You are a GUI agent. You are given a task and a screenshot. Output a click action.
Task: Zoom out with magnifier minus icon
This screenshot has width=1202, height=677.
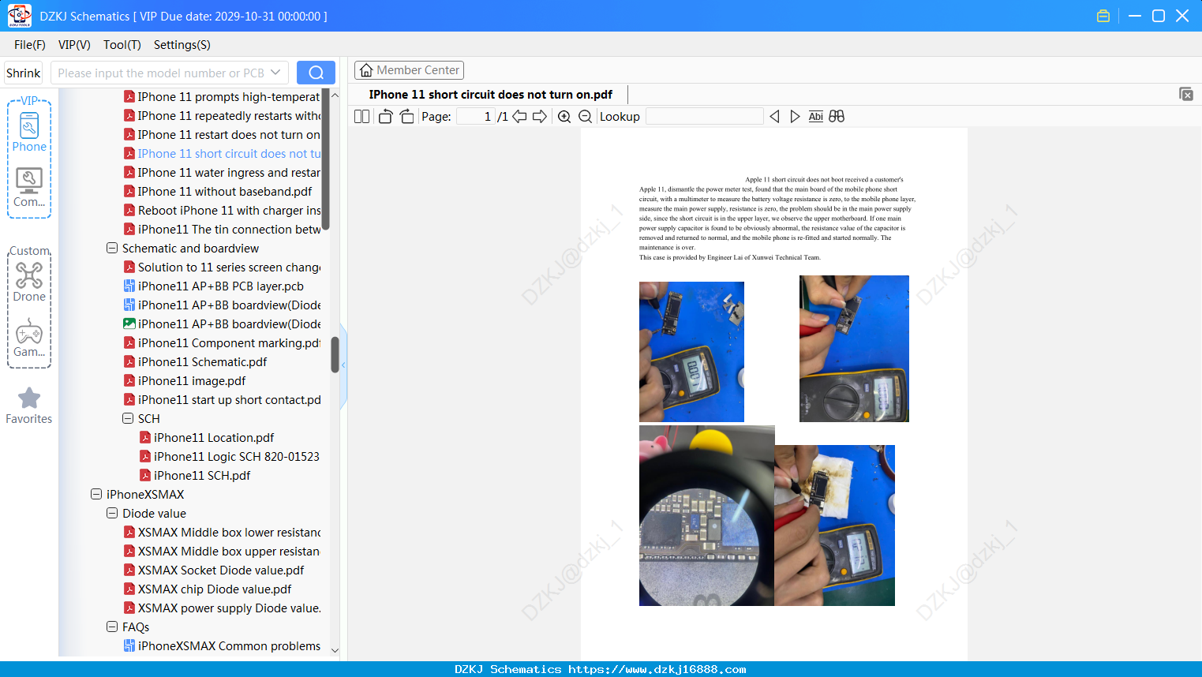tap(585, 116)
